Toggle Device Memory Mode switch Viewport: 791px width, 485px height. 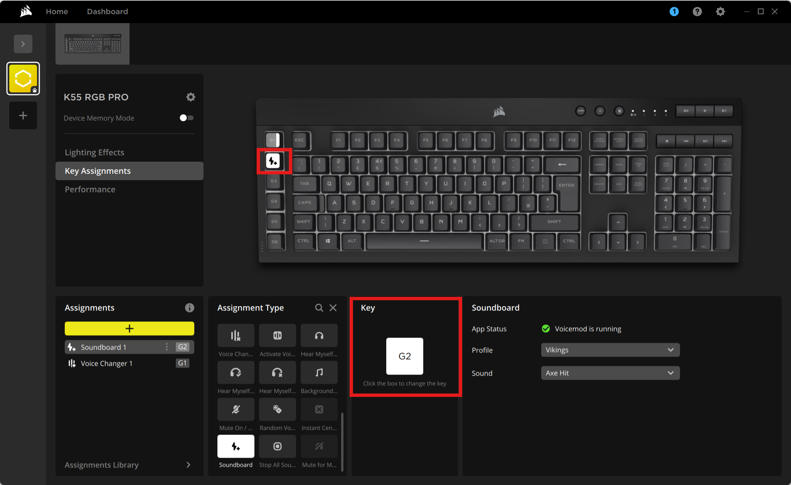[187, 118]
